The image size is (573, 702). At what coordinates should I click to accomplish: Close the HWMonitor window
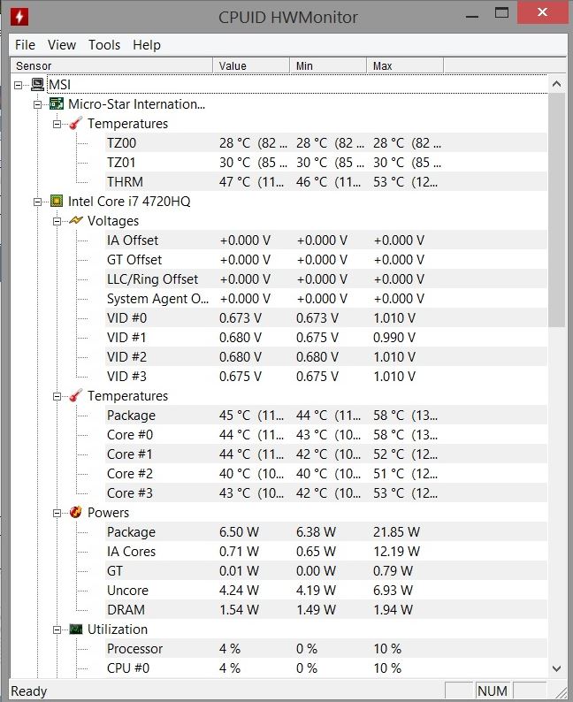click(x=542, y=12)
